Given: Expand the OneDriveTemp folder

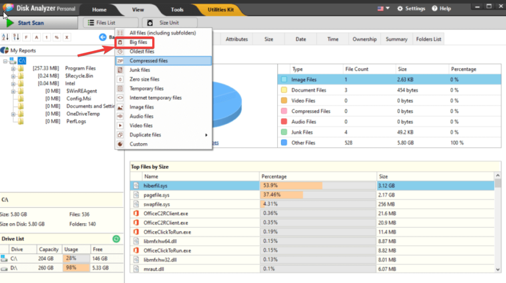Looking at the screenshot, I should [13, 114].
